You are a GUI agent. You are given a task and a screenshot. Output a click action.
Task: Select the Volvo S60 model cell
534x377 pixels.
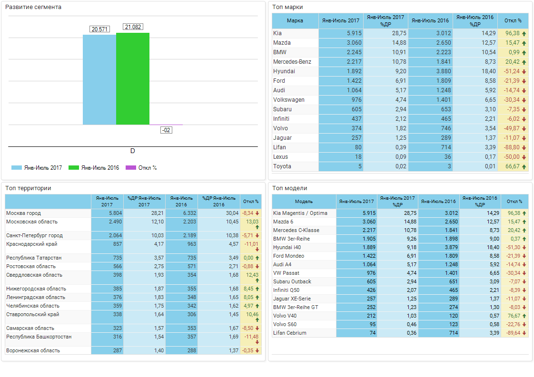pyautogui.click(x=304, y=325)
